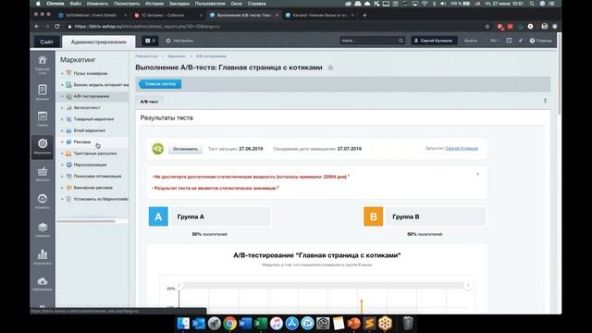Select the A/B-тест tab
Viewport: 592px width, 333px height.
[x=150, y=101]
